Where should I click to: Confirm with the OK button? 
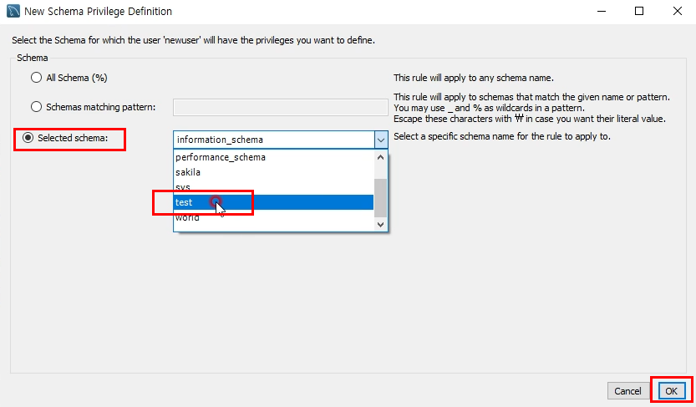(671, 391)
